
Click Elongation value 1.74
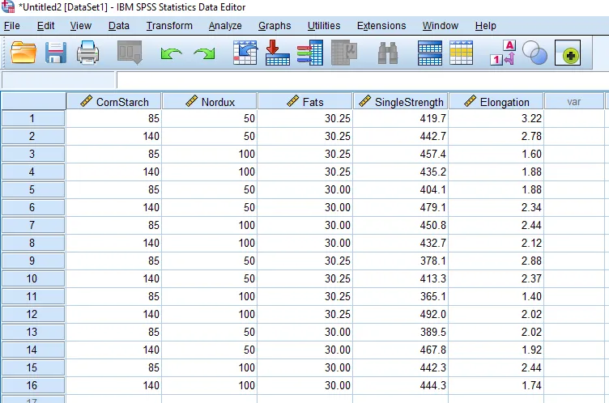pos(496,385)
